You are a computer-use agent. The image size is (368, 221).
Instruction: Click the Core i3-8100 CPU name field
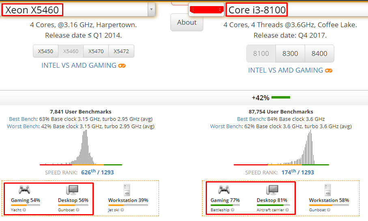297,10
